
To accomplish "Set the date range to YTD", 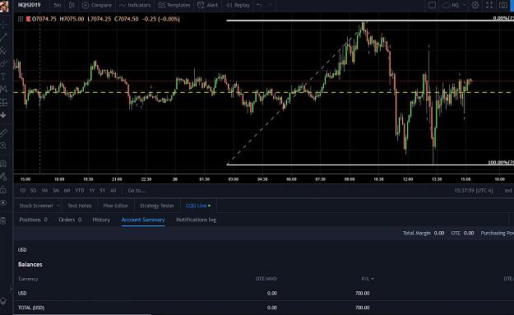I will (x=80, y=191).
